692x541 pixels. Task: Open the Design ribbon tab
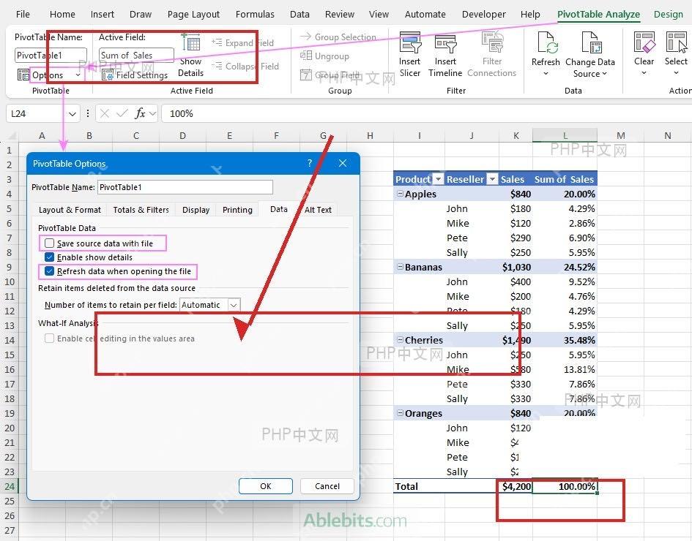668,14
